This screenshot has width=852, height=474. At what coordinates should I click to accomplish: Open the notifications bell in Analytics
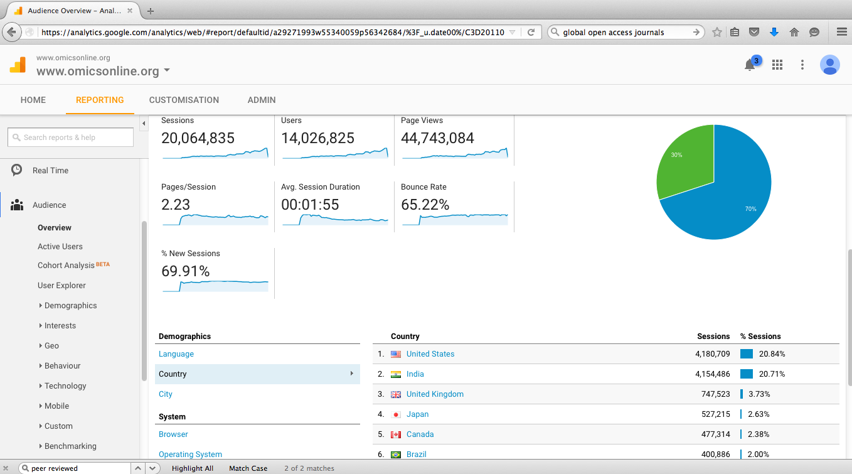click(750, 65)
